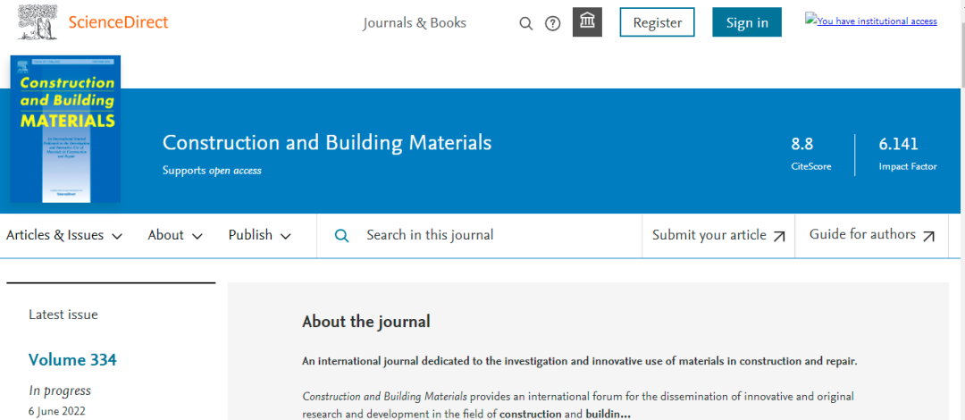Click the arrow icon beside Guide for authors
965x420 pixels.
click(x=928, y=236)
